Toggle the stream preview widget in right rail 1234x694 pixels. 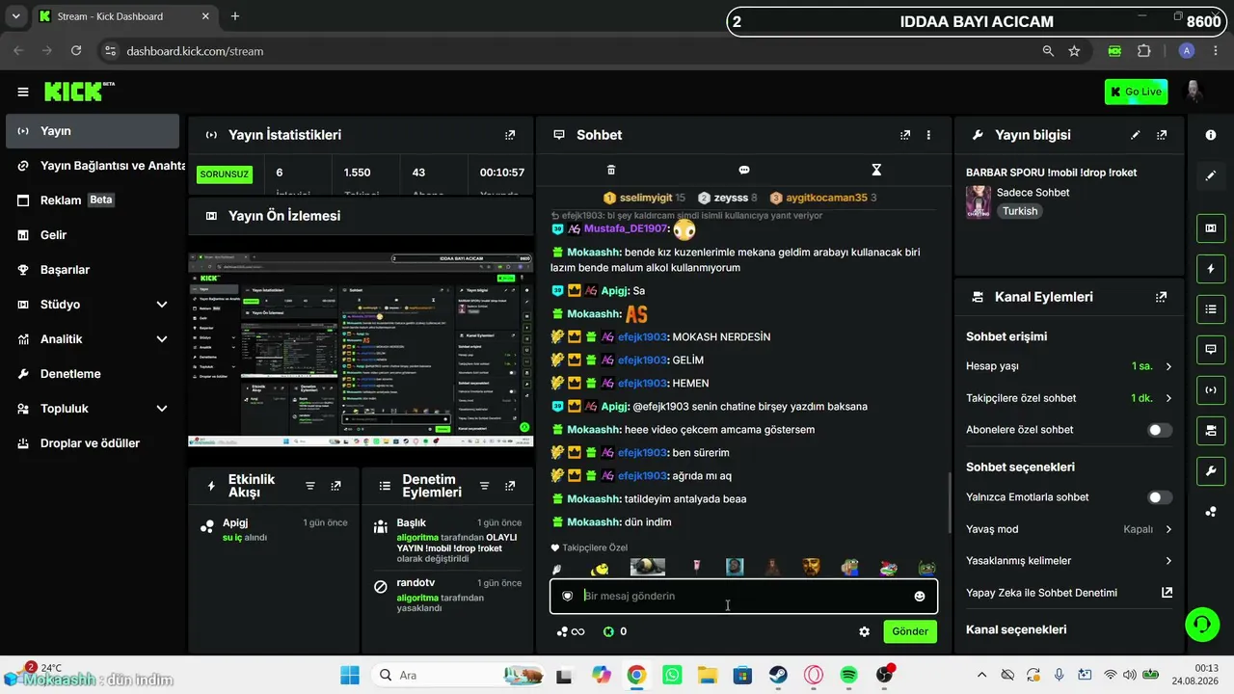[x=1211, y=228]
